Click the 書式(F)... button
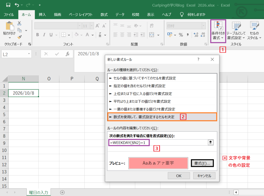The image size is (264, 196). (x=202, y=163)
